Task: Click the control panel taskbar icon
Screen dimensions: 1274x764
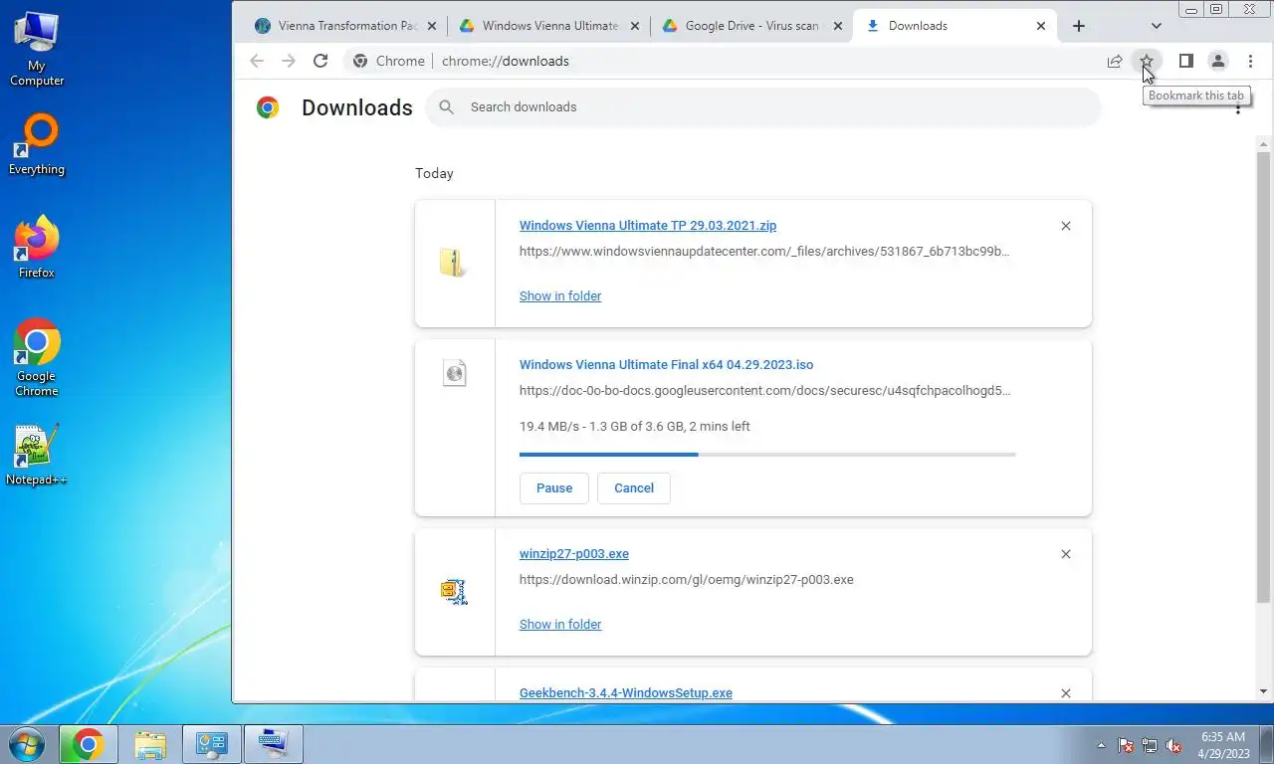Action: (212, 744)
